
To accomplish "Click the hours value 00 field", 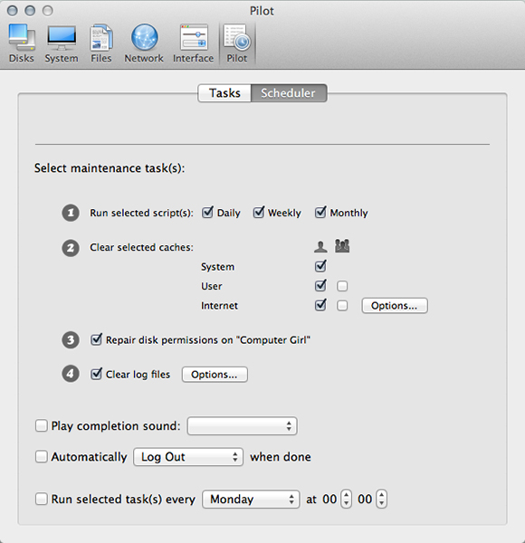I will (329, 499).
